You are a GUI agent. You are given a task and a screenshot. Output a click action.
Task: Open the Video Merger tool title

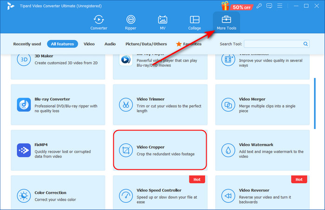(252, 99)
